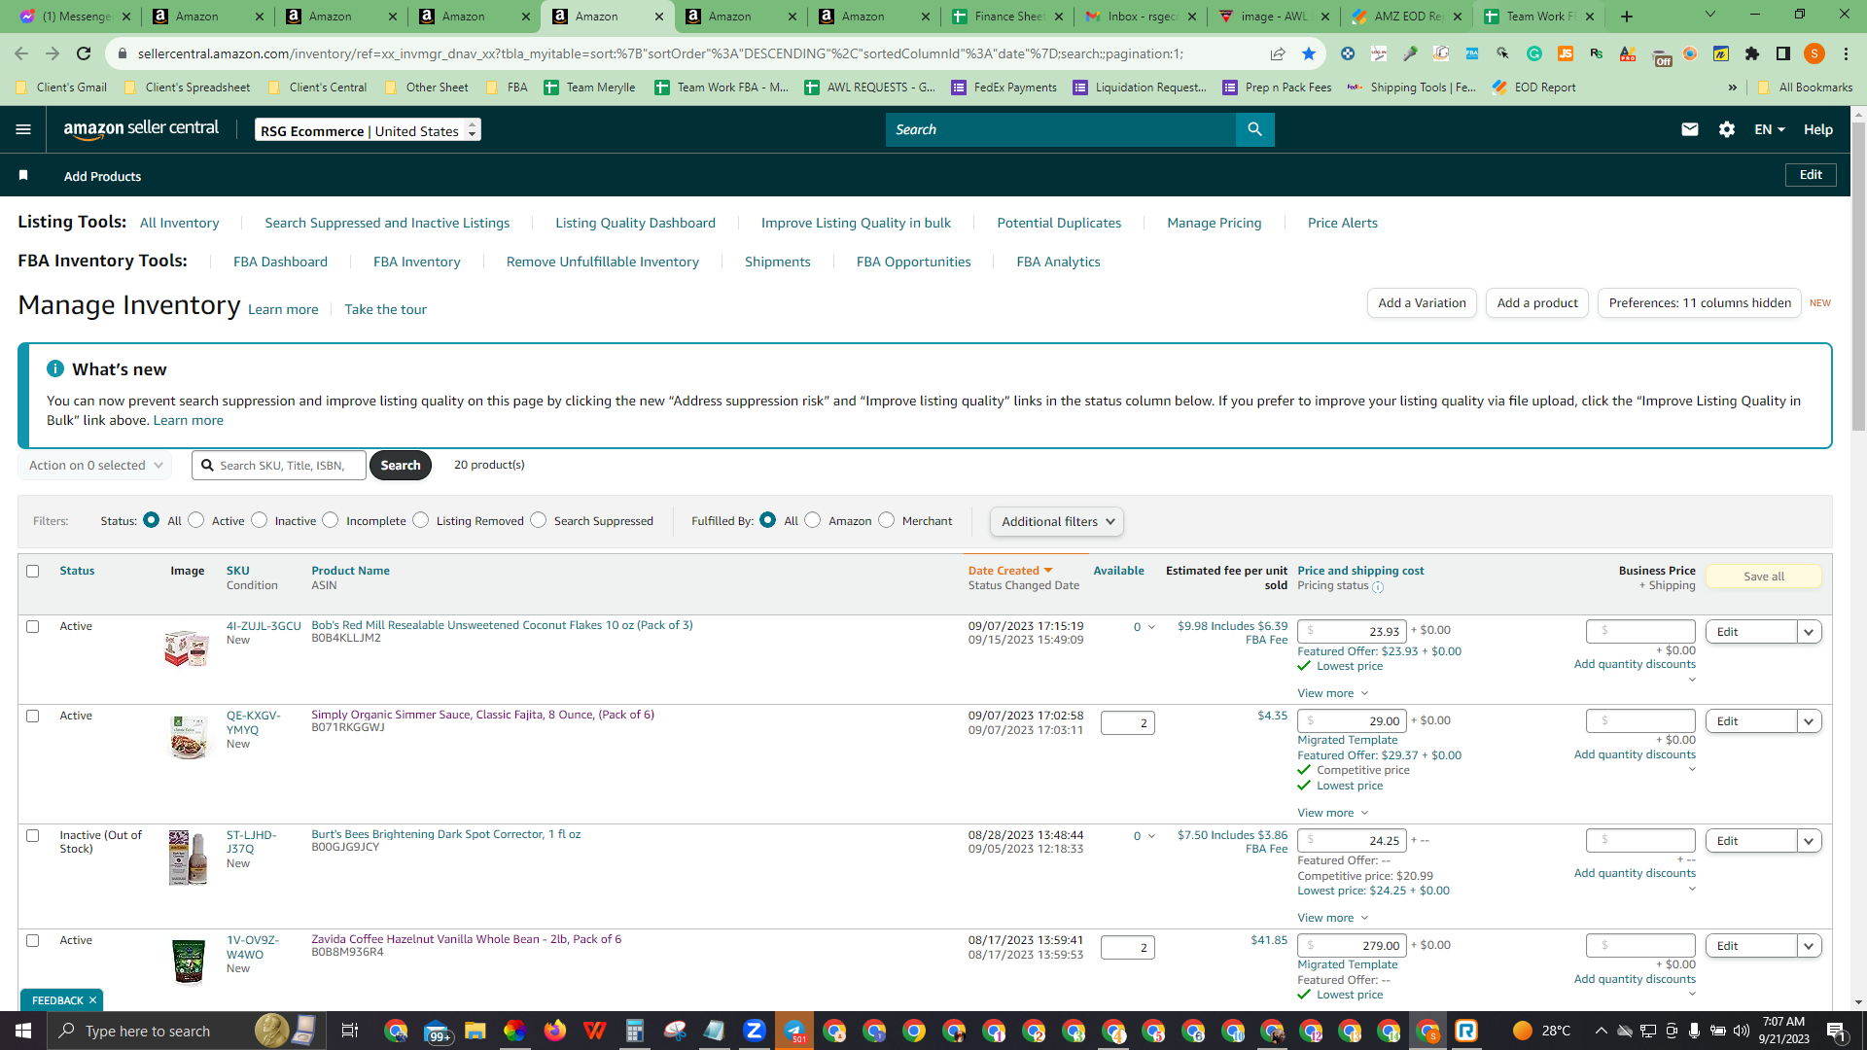Go to Manage Pricing
This screenshot has height=1050, width=1867.
tap(1214, 223)
